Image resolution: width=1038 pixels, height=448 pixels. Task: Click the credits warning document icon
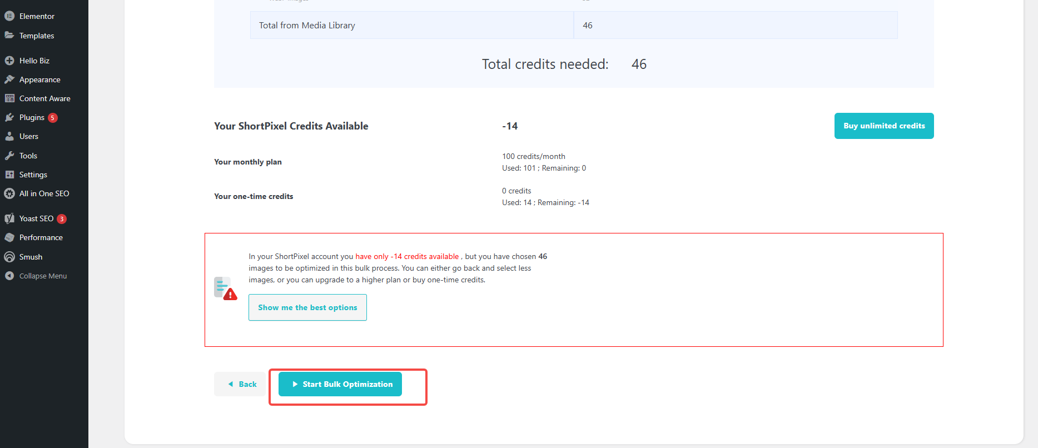point(225,288)
